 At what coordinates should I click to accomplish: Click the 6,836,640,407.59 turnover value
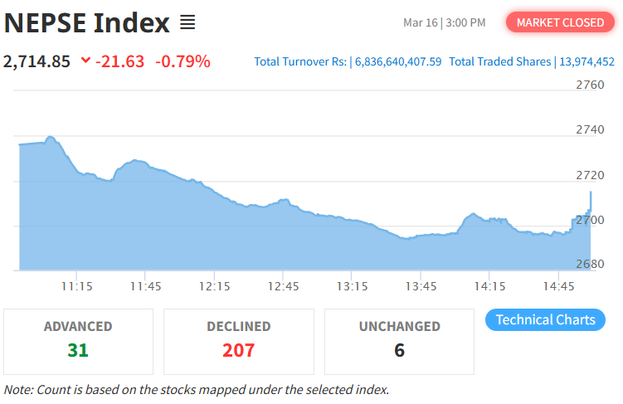[x=398, y=61]
